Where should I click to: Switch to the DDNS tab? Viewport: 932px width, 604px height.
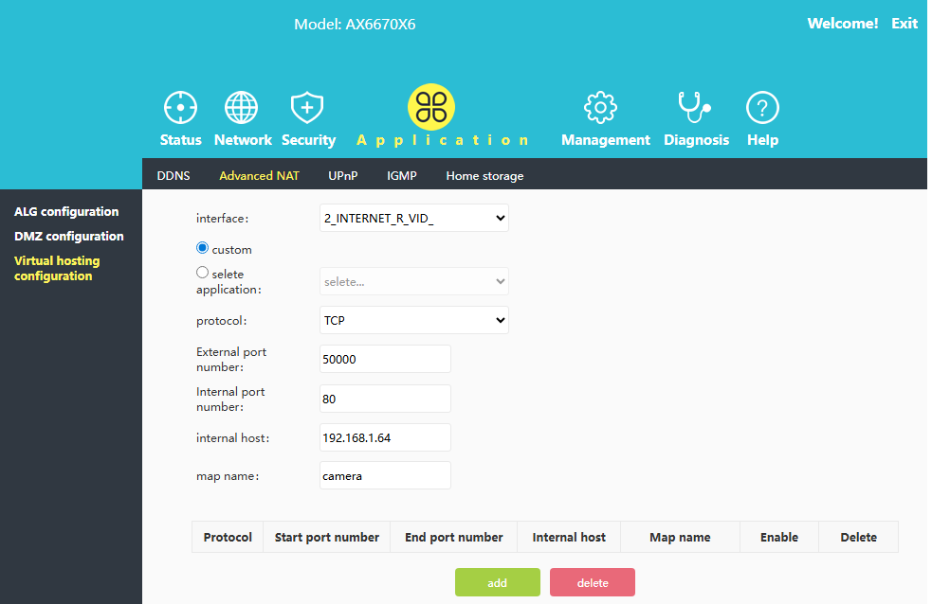pyautogui.click(x=174, y=176)
